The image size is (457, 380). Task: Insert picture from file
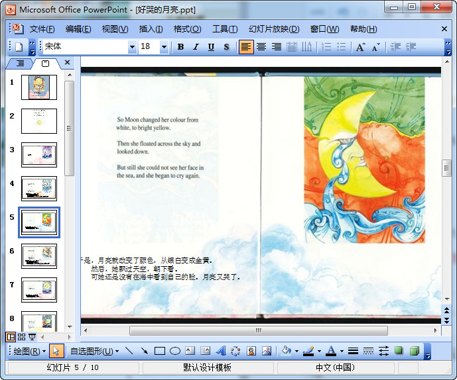[x=267, y=351]
